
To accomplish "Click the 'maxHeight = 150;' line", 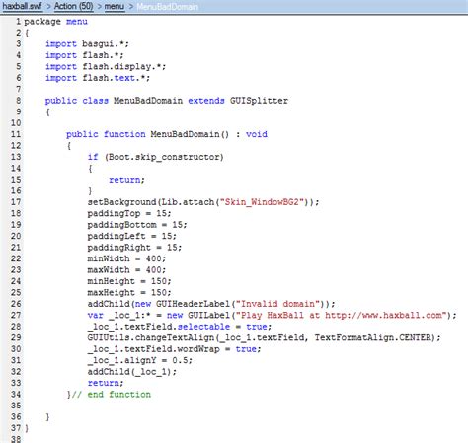I will click(x=129, y=292).
